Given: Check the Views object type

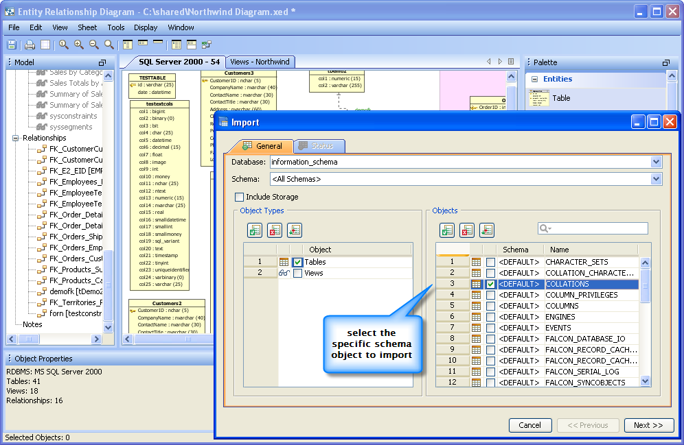Looking at the screenshot, I should point(297,273).
